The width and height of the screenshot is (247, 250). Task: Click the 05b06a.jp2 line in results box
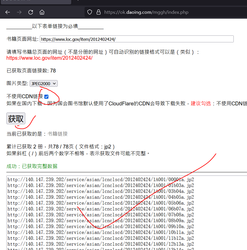100,203
